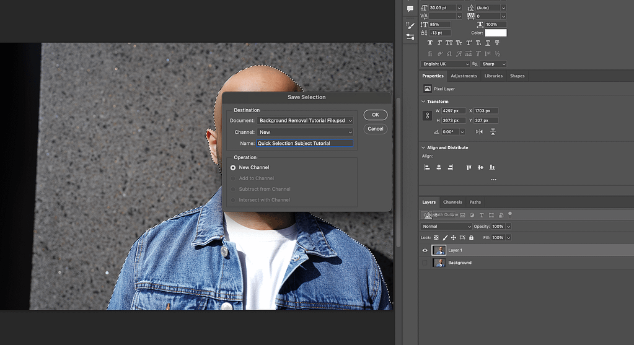Click the link width and height icon
This screenshot has width=634, height=345.
[x=426, y=116]
